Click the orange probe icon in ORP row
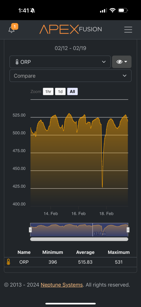Screen dimensions: 141x307 click(x=8, y=262)
